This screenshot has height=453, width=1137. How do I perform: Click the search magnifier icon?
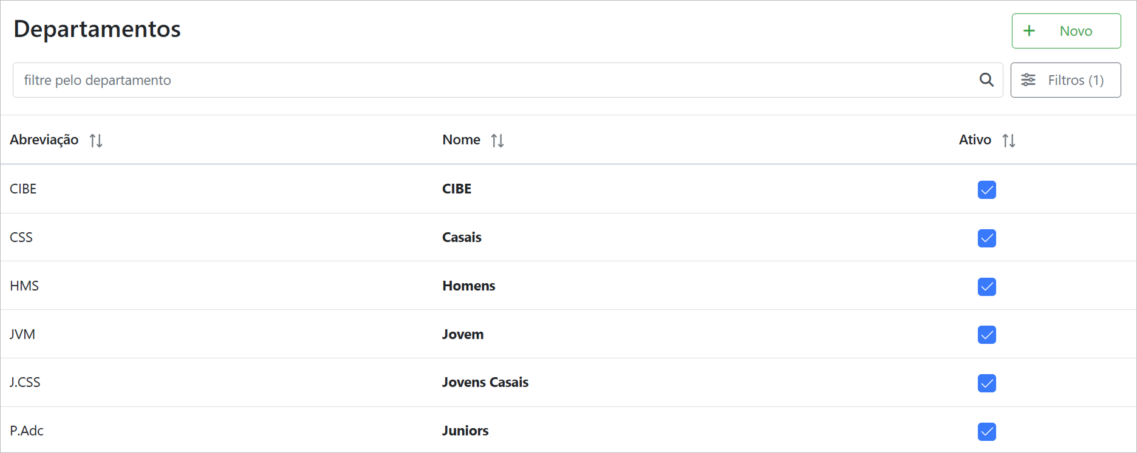point(986,80)
